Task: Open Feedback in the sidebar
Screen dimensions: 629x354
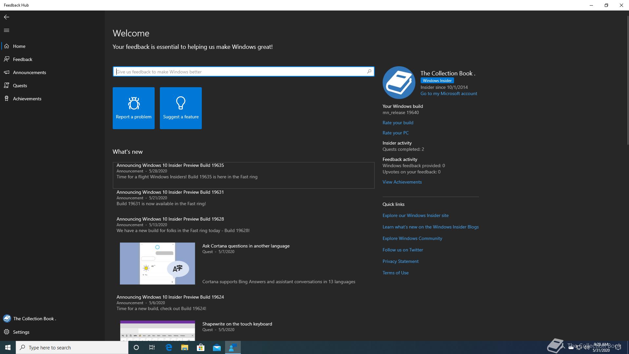Action: coord(52,59)
